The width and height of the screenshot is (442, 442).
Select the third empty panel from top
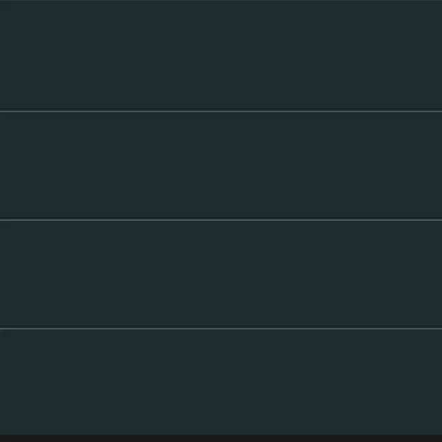[x=221, y=273]
